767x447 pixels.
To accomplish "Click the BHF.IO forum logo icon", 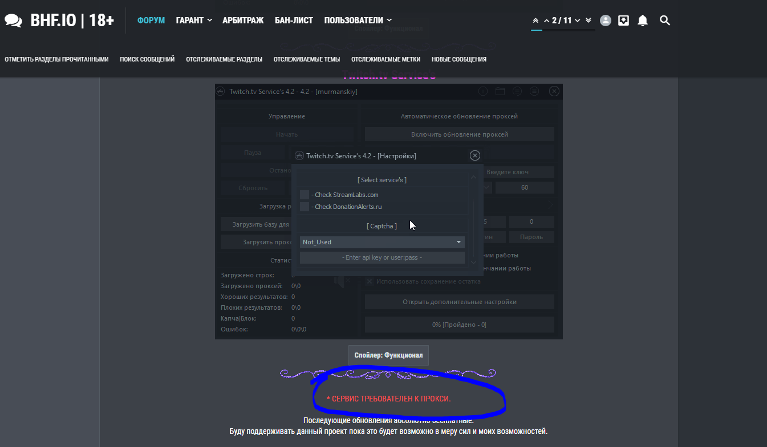I will pos(13,20).
